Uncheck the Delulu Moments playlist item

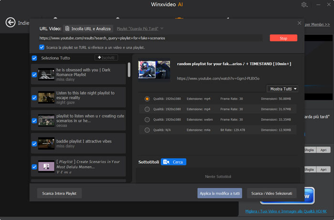coord(34,167)
